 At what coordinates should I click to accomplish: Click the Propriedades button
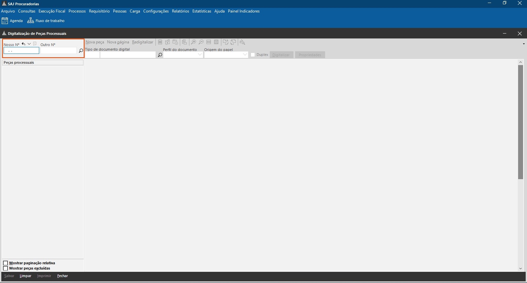coord(310,55)
